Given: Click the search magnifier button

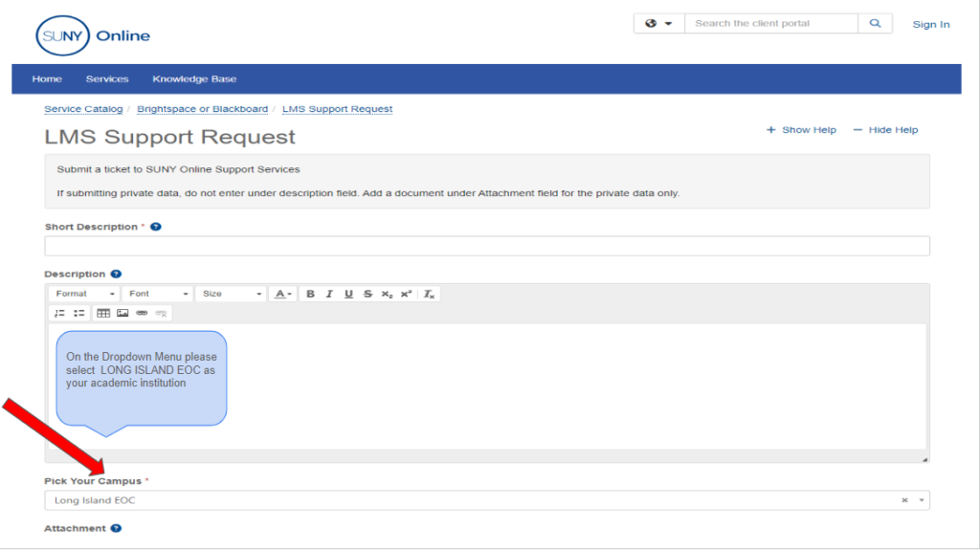Looking at the screenshot, I should point(875,24).
